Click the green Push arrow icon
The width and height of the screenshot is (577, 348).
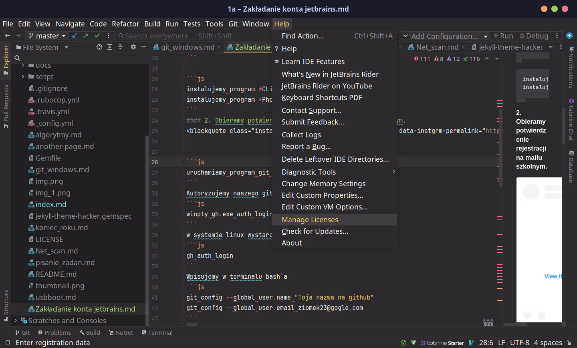click(x=86, y=36)
